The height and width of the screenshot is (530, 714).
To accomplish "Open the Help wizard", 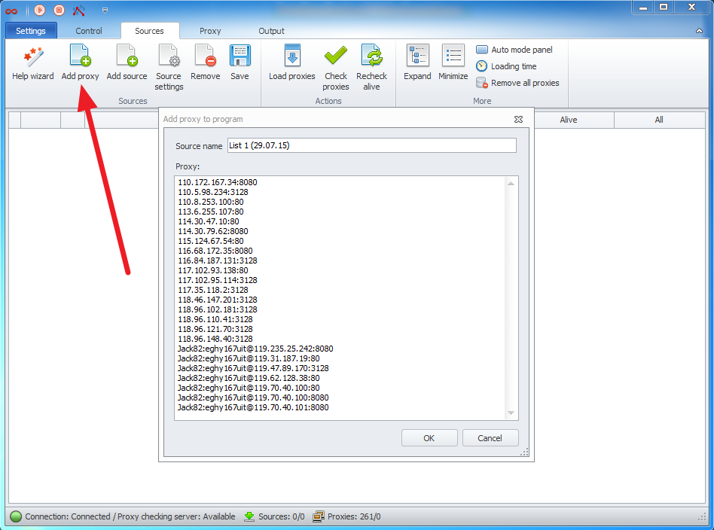I will pyautogui.click(x=33, y=62).
